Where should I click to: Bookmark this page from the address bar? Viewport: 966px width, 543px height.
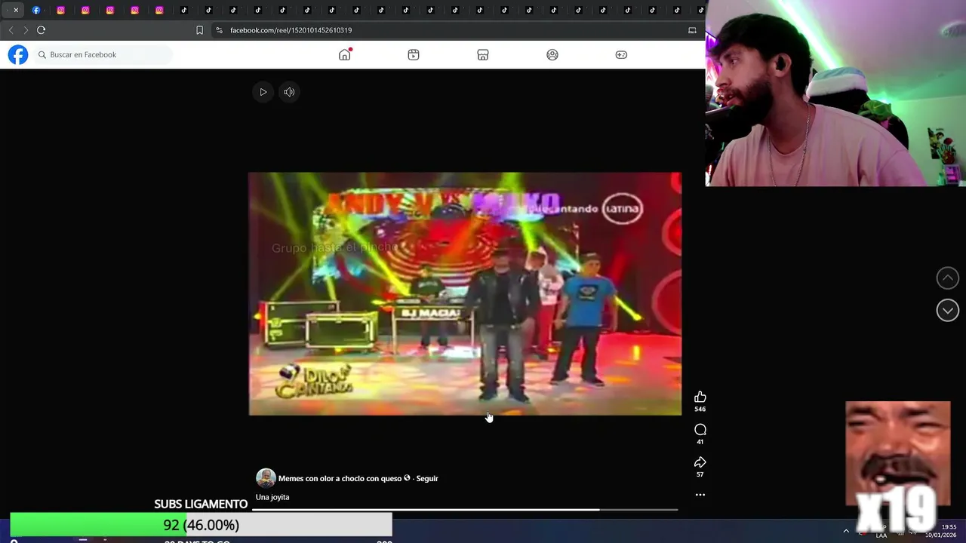pos(199,30)
